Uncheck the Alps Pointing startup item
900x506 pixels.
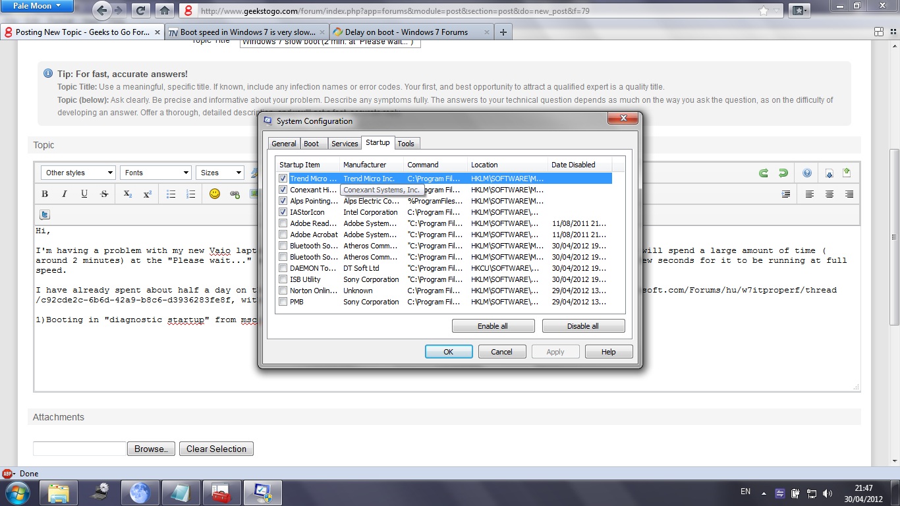pos(283,201)
